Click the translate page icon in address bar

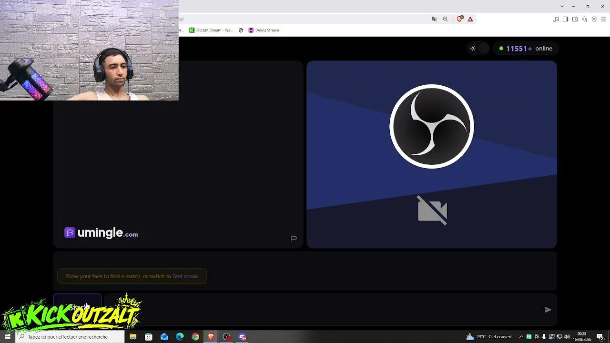click(x=434, y=19)
